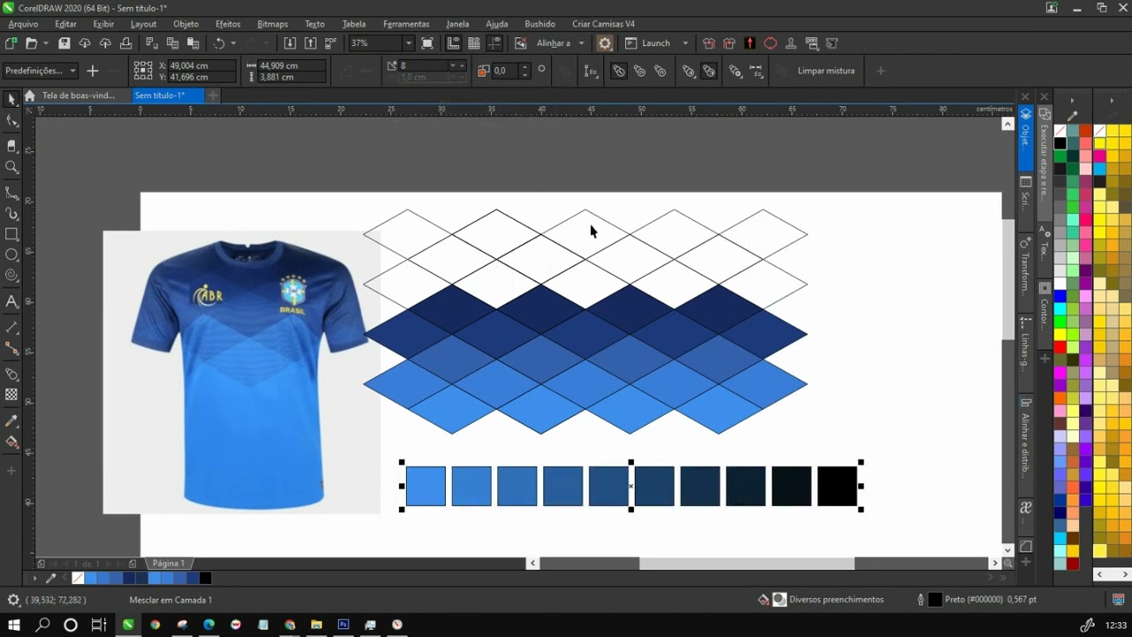1132x637 pixels.
Task: Select the Shape edit tool
Action: pyautogui.click(x=11, y=122)
